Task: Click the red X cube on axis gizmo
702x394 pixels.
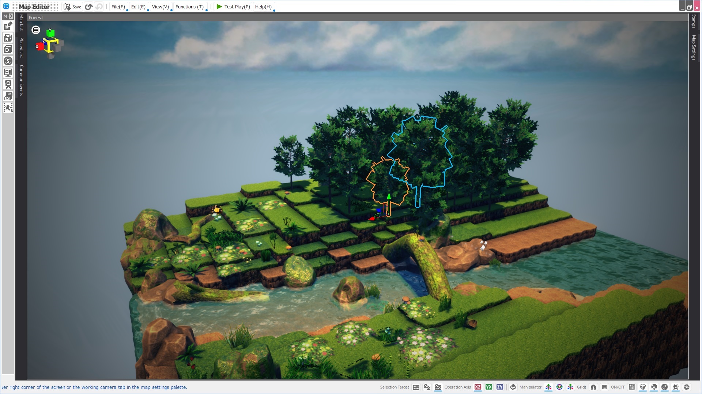Action: point(39,47)
